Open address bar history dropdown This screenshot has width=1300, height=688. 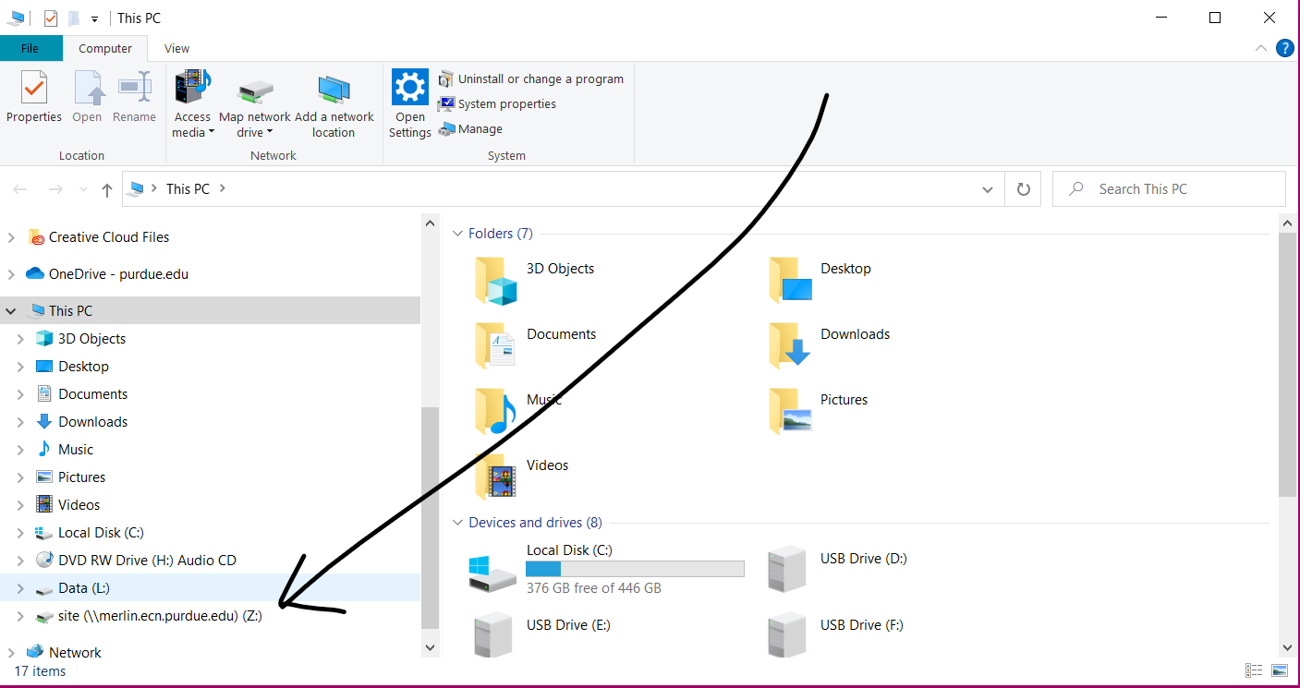pos(988,189)
